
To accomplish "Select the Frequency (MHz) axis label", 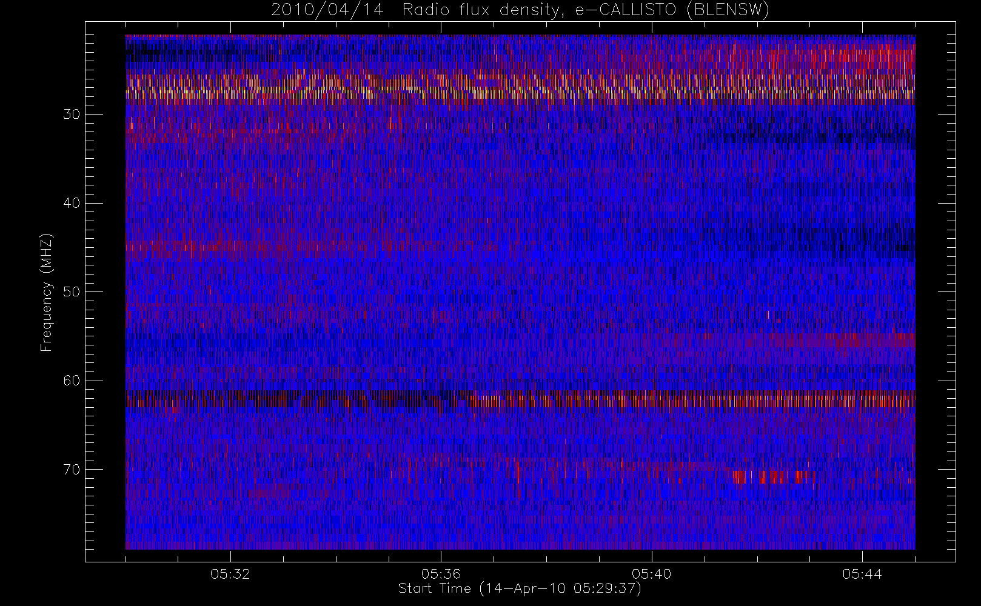I will pos(47,292).
